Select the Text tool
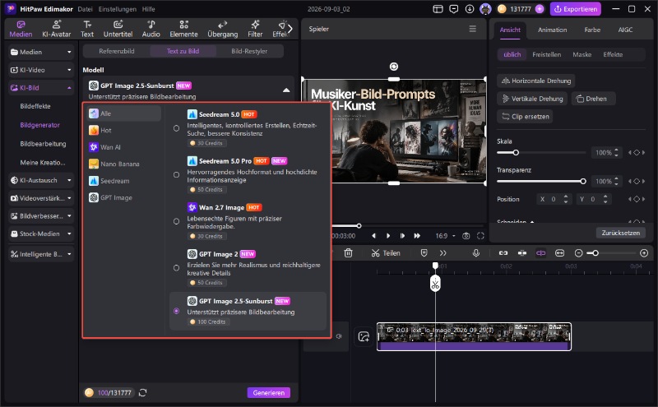 [87, 29]
